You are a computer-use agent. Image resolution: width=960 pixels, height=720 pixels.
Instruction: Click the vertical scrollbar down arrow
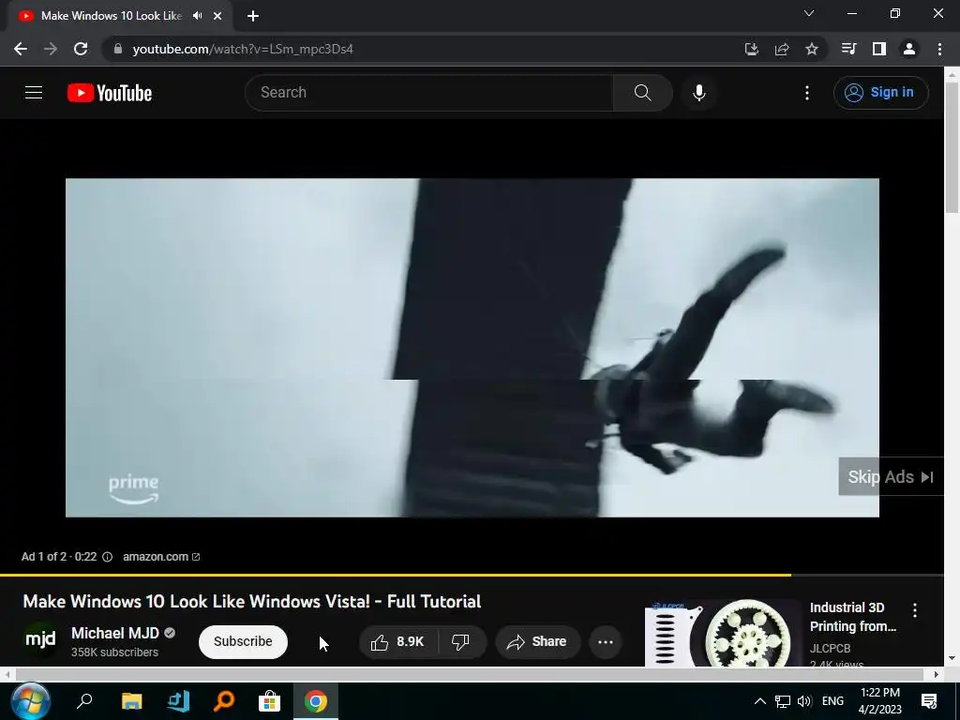point(952,659)
